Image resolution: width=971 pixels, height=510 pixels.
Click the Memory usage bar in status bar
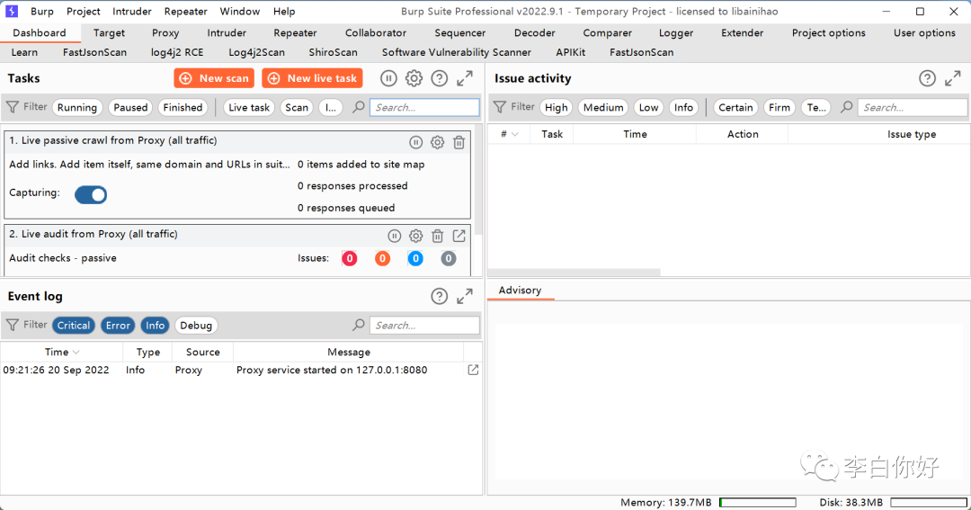(757, 503)
